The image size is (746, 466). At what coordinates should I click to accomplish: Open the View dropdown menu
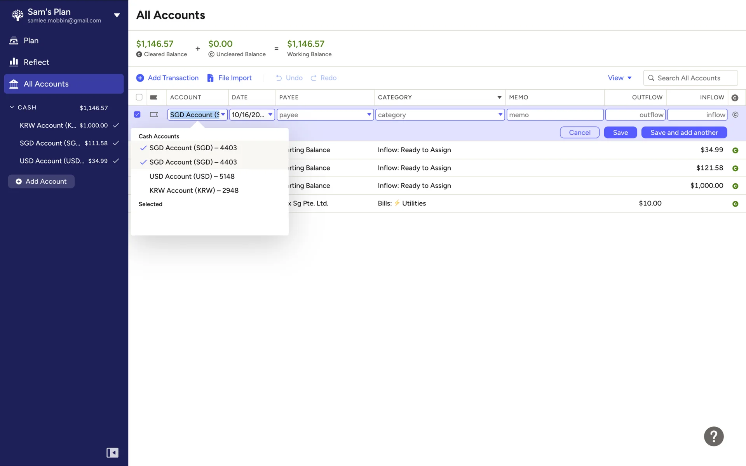click(619, 78)
